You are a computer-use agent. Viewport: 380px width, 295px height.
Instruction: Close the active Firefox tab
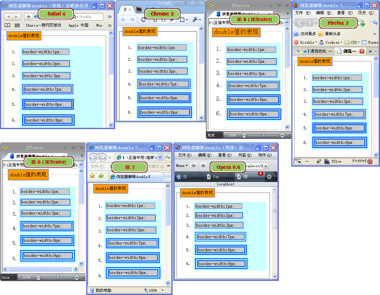point(362,51)
